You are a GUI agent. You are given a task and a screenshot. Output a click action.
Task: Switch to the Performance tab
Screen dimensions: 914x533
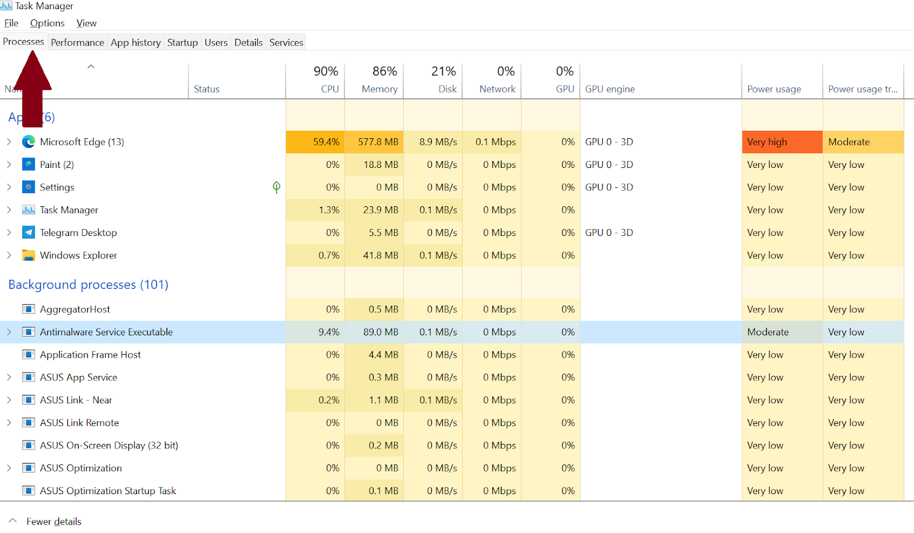pyautogui.click(x=77, y=42)
